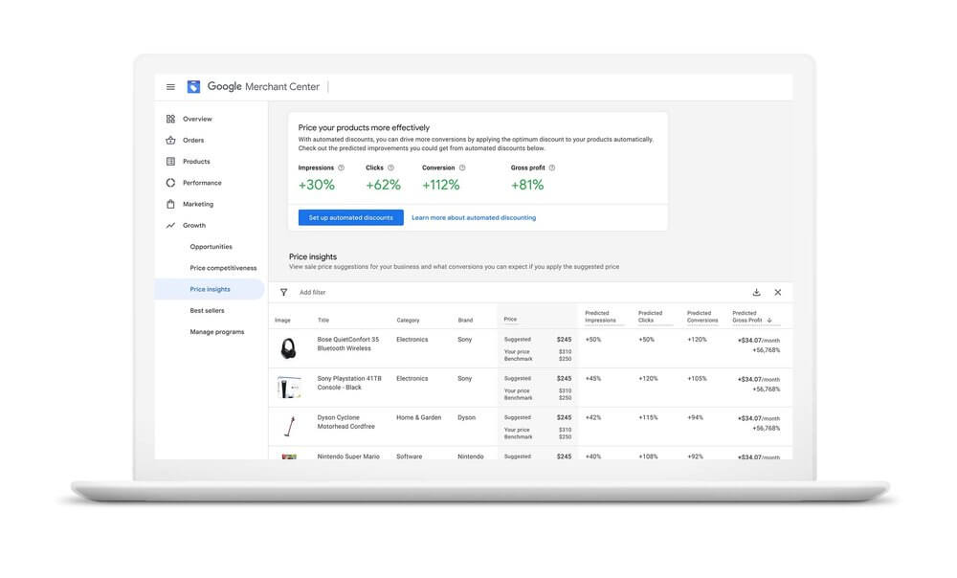Click the filter funnel icon
This screenshot has width=957, height=578.
pos(283,292)
